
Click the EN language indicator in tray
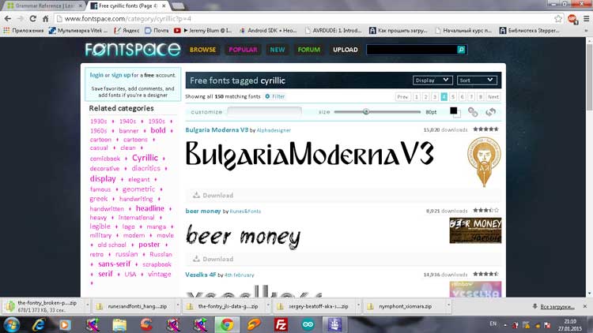[493, 324]
